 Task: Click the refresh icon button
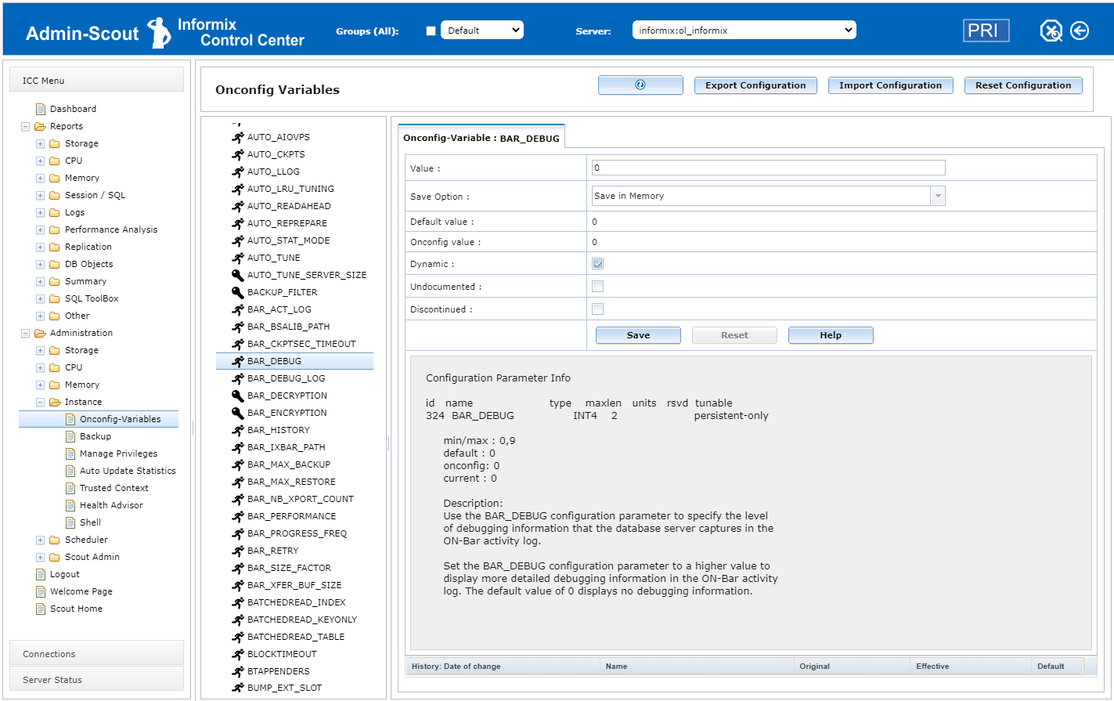[640, 85]
